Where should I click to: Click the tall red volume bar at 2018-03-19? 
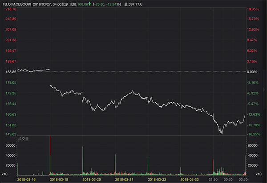(50, 155)
